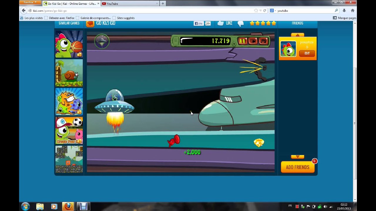
Task: Open the Firefox downloads arrow
Action: (x=344, y=11)
